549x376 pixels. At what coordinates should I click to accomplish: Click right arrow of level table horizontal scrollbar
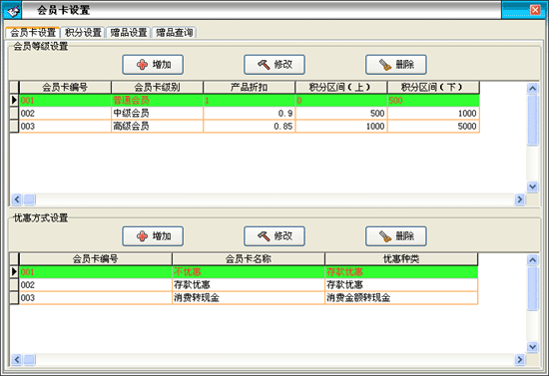point(520,199)
